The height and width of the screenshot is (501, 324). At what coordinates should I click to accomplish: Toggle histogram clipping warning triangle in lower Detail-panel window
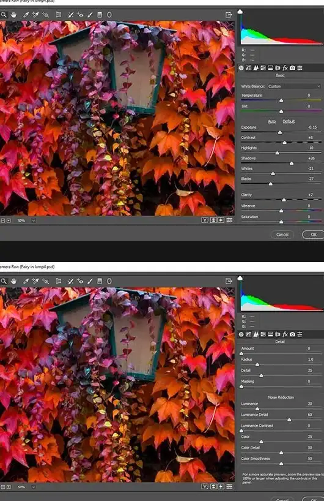point(240,278)
